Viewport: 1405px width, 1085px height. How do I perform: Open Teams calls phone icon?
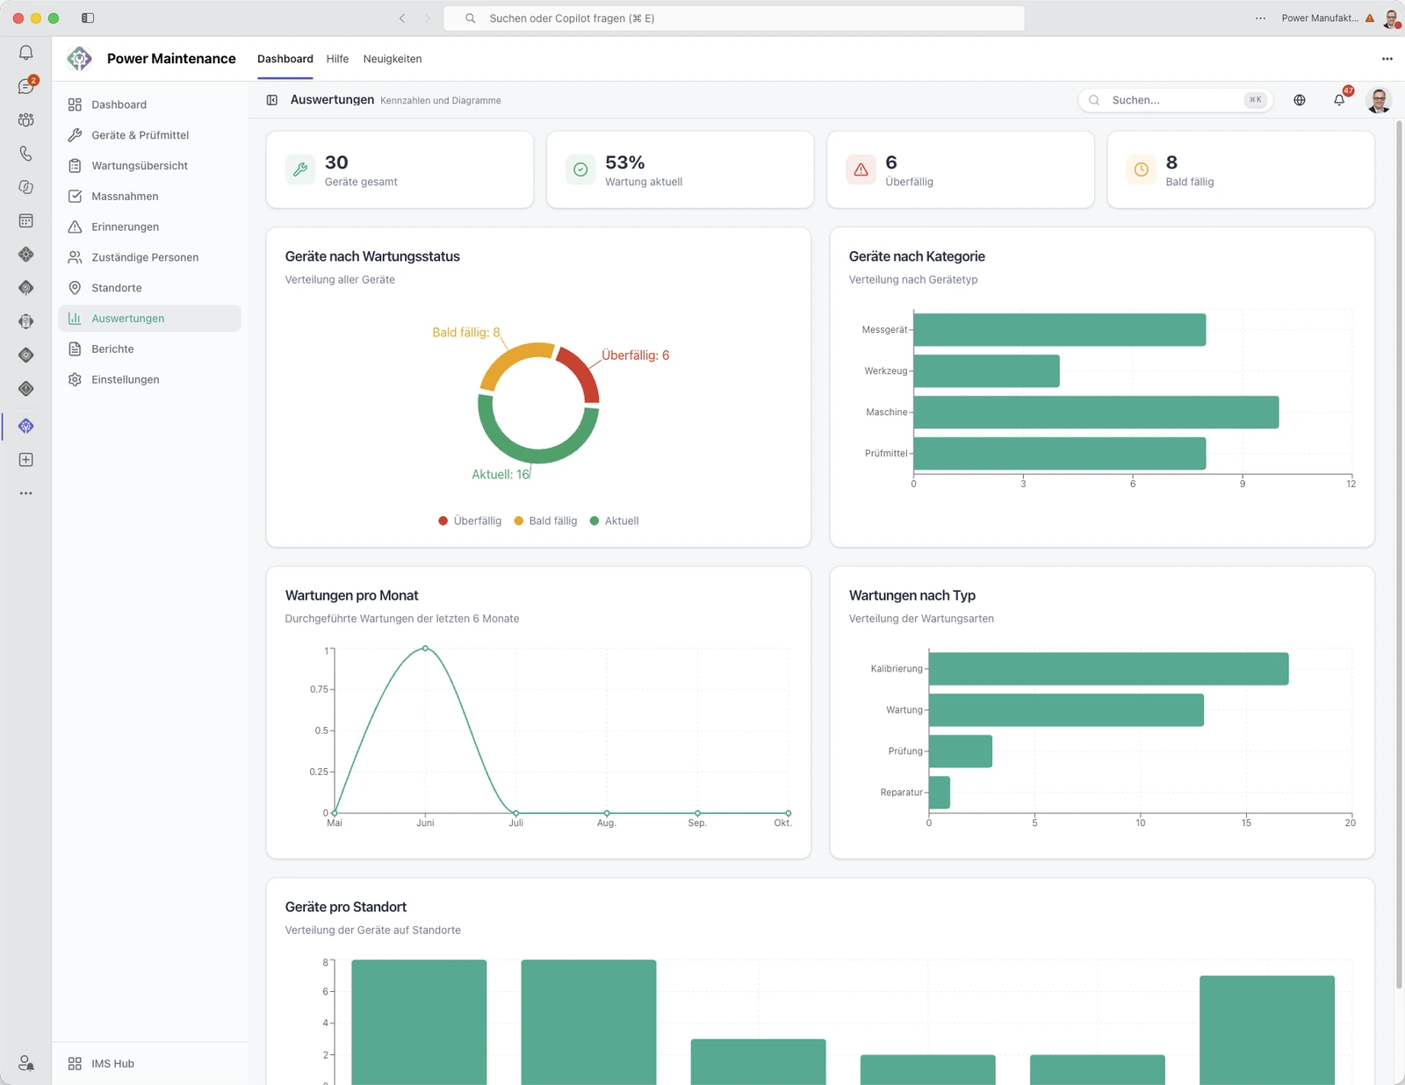tap(26, 154)
